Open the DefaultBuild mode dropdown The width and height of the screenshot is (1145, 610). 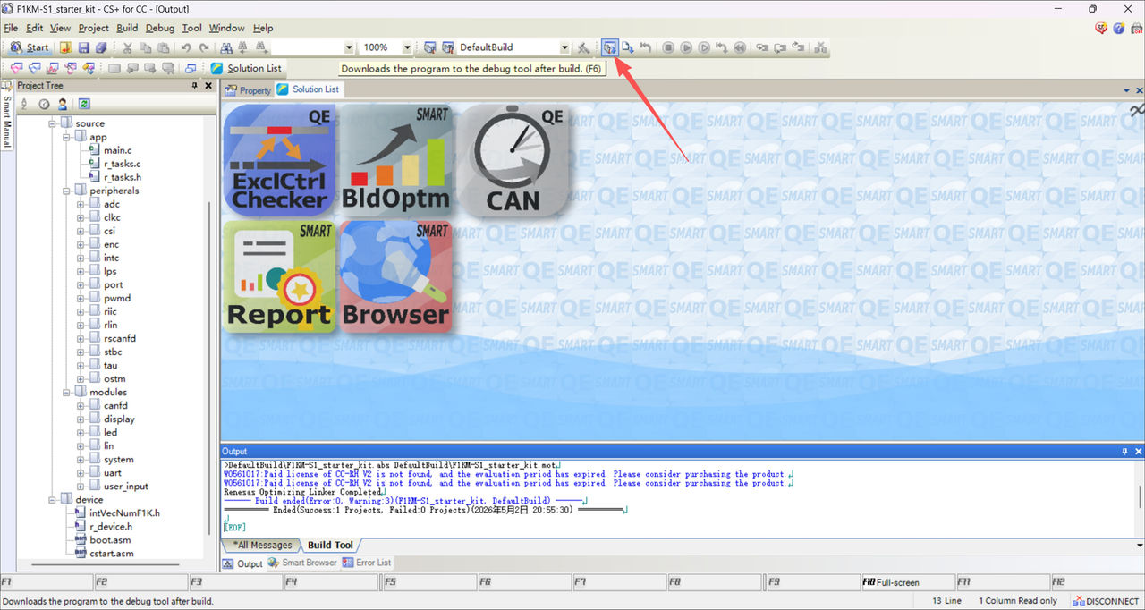[564, 47]
